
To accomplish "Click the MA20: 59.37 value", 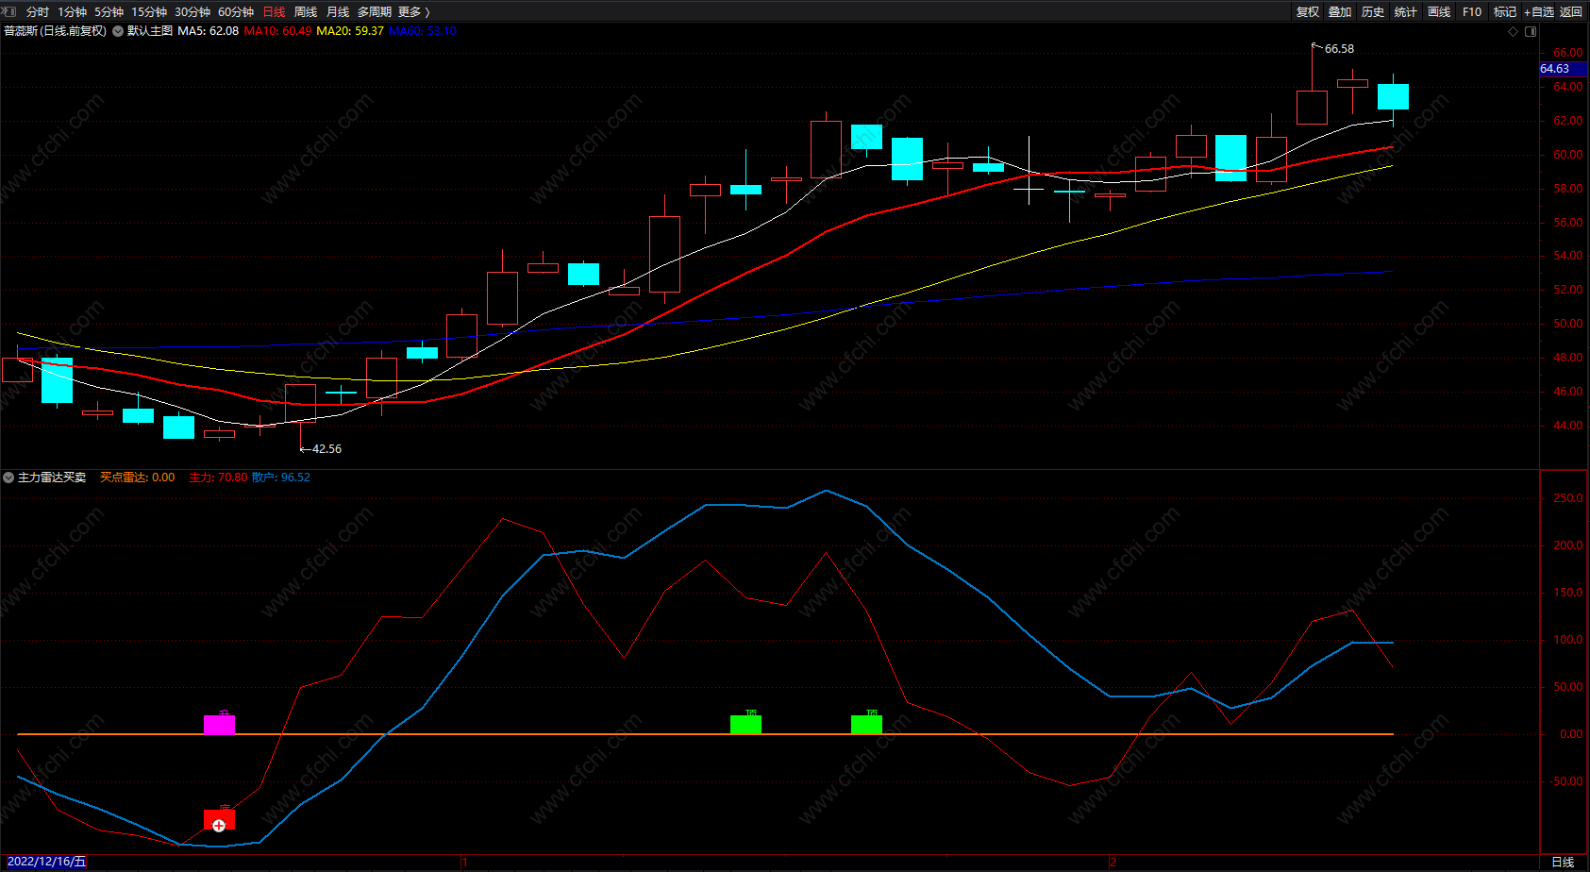I will (x=350, y=31).
